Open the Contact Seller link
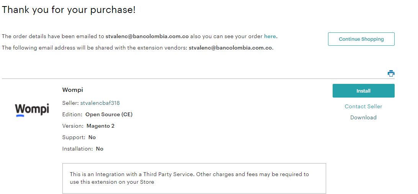This screenshot has width=418, height=194. (x=363, y=106)
